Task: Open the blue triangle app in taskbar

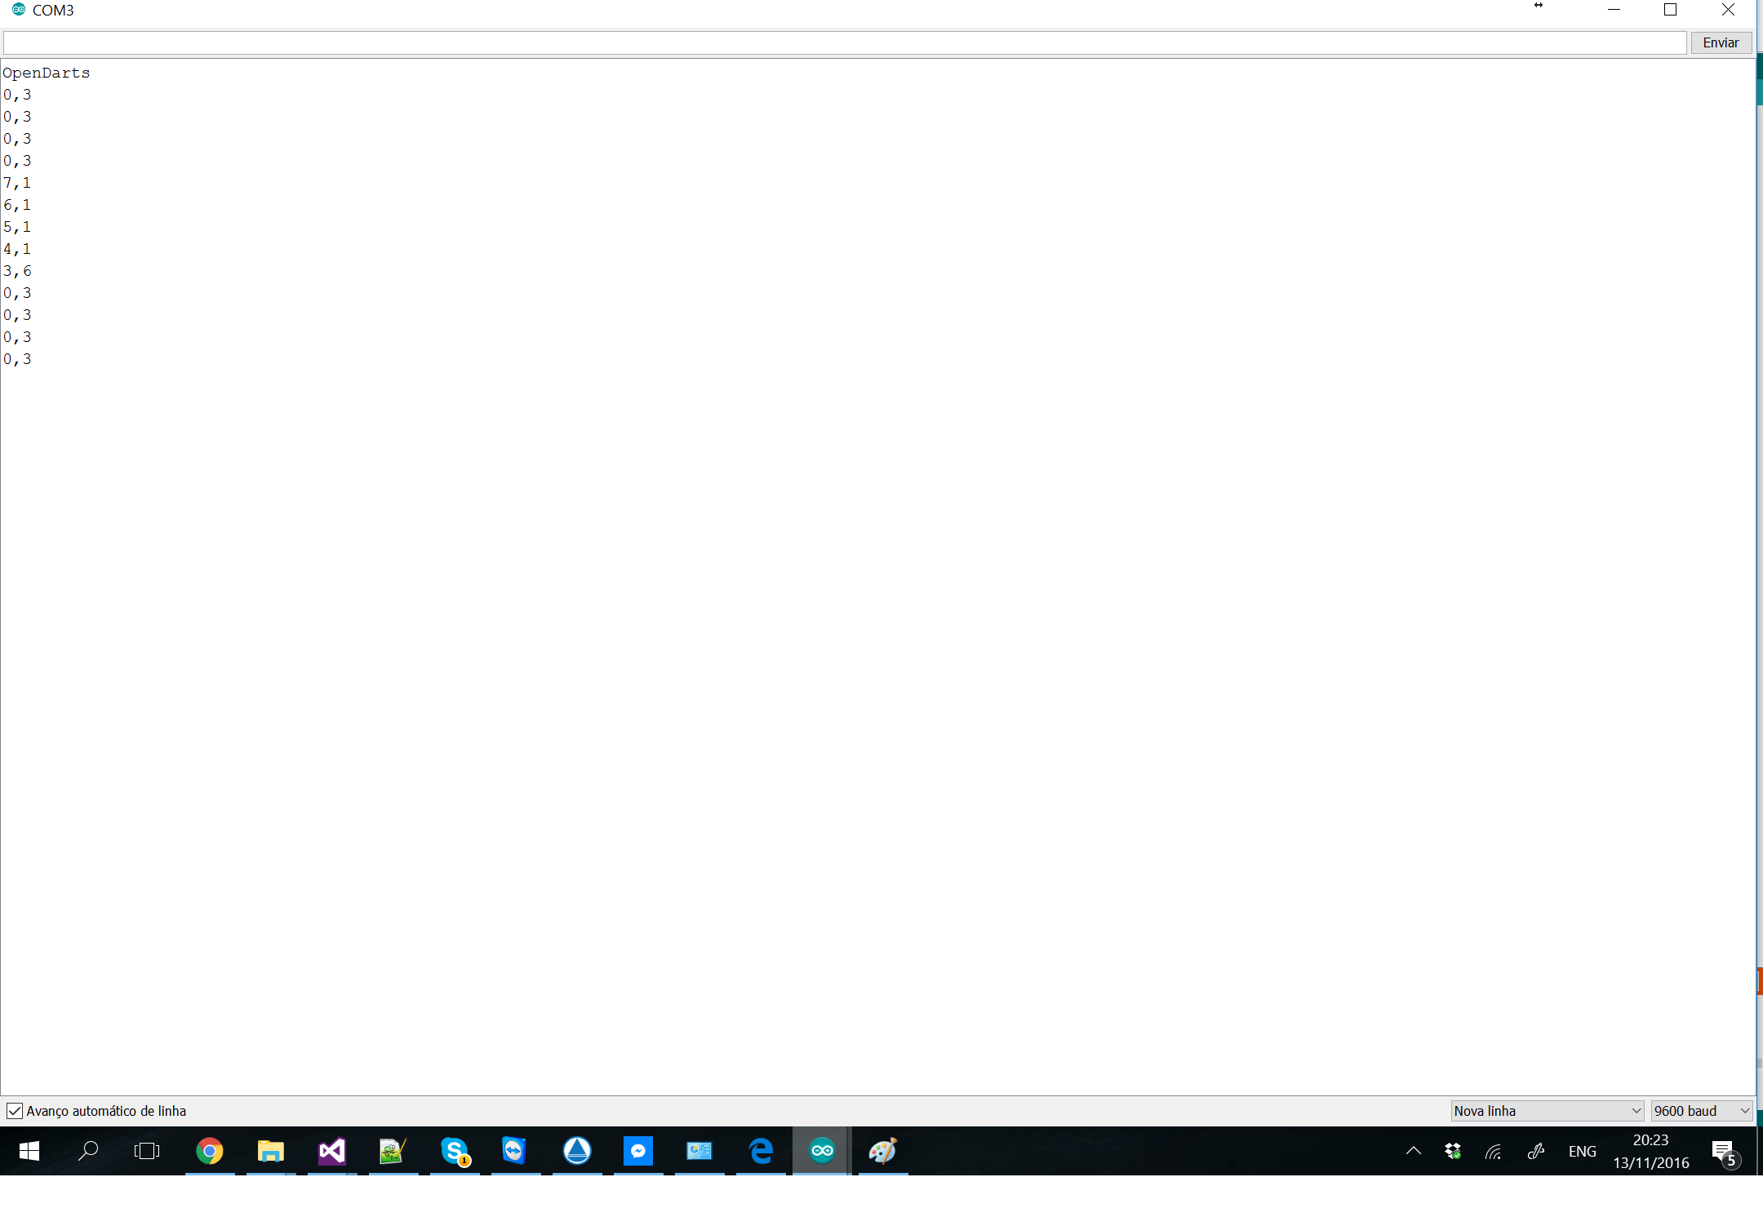Action: [577, 1151]
